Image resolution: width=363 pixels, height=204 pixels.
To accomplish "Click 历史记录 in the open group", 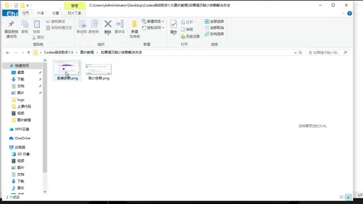I will click(191, 36).
